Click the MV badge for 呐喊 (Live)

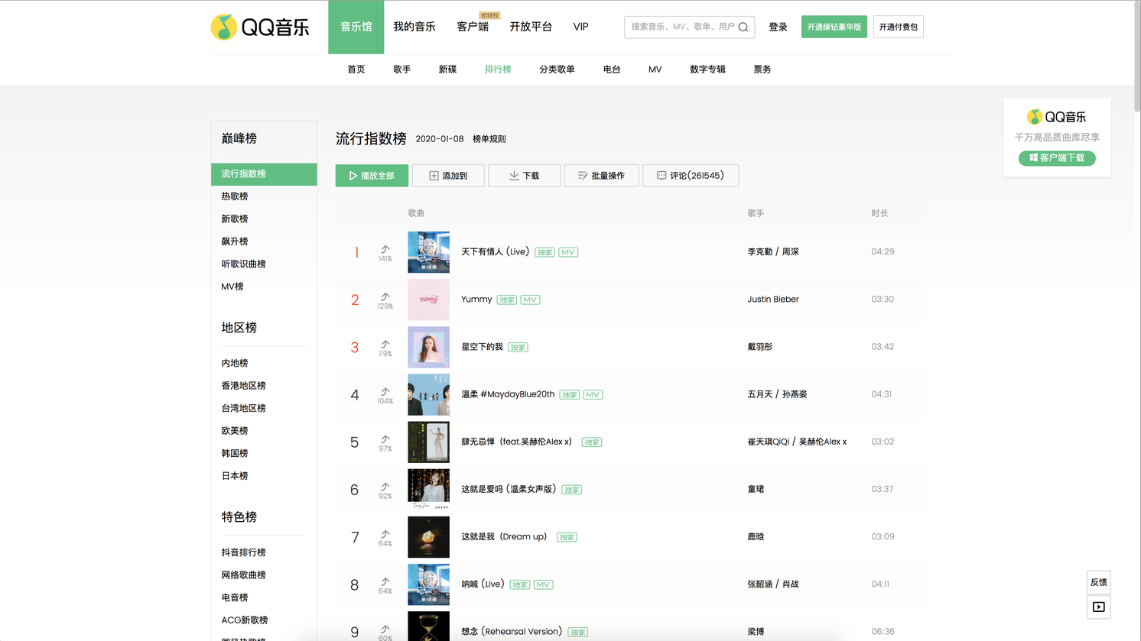tap(543, 584)
